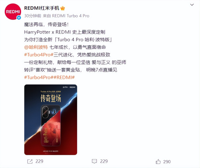Click the Harry Potter logo on phone
This screenshot has width=200, height=168.
tap(46, 135)
